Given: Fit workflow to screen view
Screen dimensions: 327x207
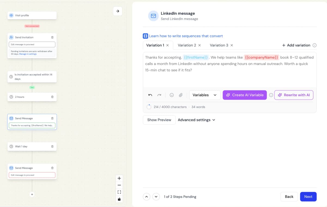Looking at the screenshot, I should point(119,192).
